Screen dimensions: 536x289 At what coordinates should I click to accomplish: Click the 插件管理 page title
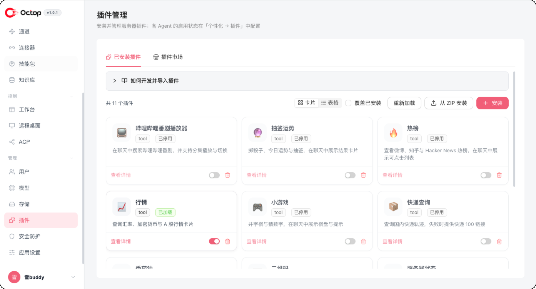(x=112, y=15)
